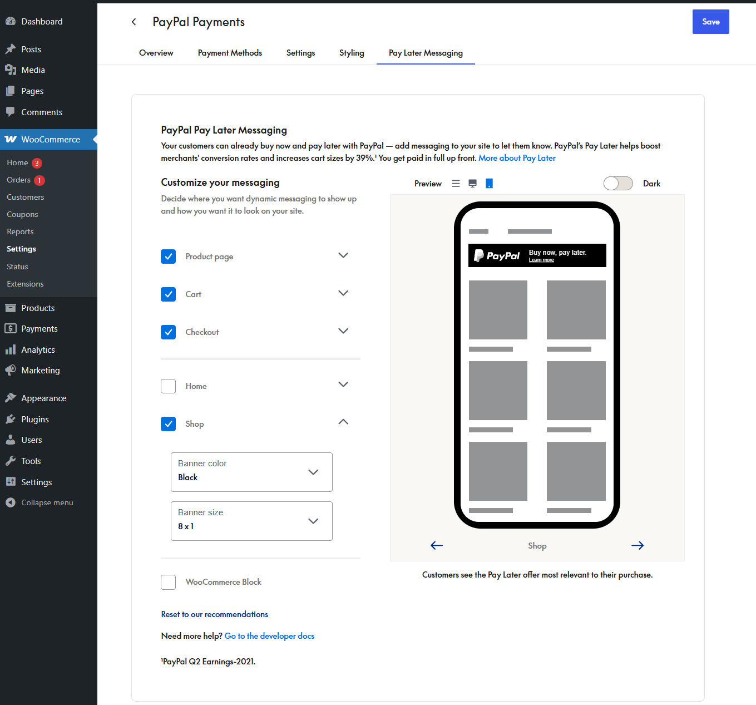Open the Products sidebar icon
The width and height of the screenshot is (756, 705).
pyautogui.click(x=11, y=308)
